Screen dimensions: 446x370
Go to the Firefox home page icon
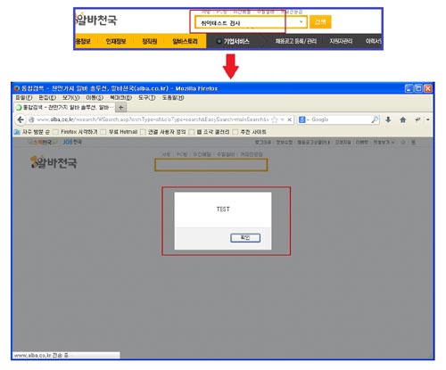tap(403, 119)
